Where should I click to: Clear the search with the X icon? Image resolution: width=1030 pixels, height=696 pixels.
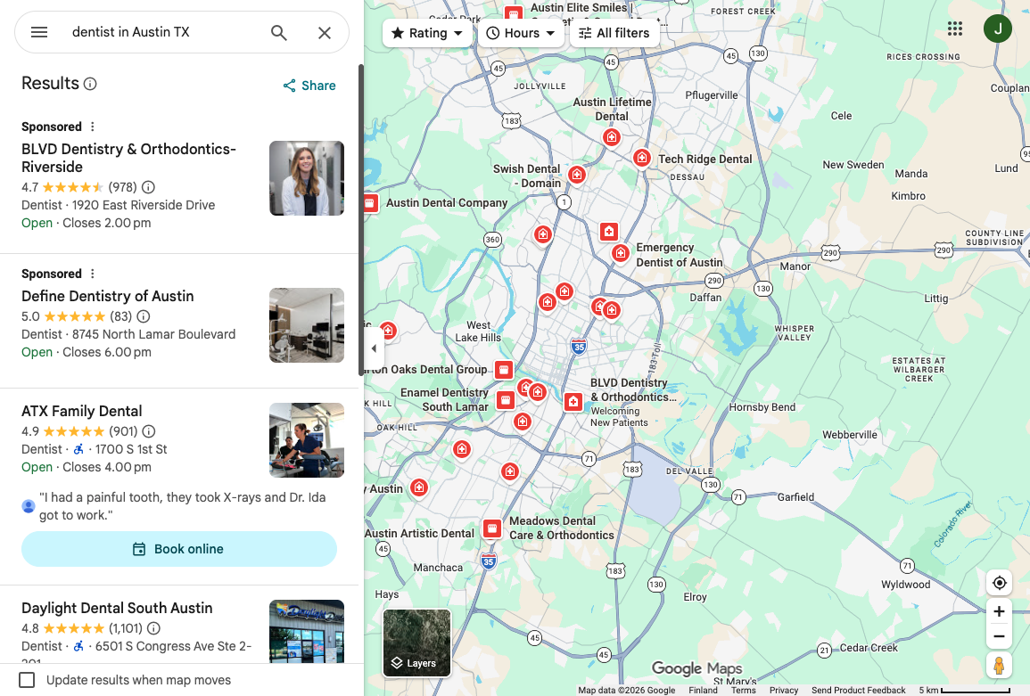(325, 33)
